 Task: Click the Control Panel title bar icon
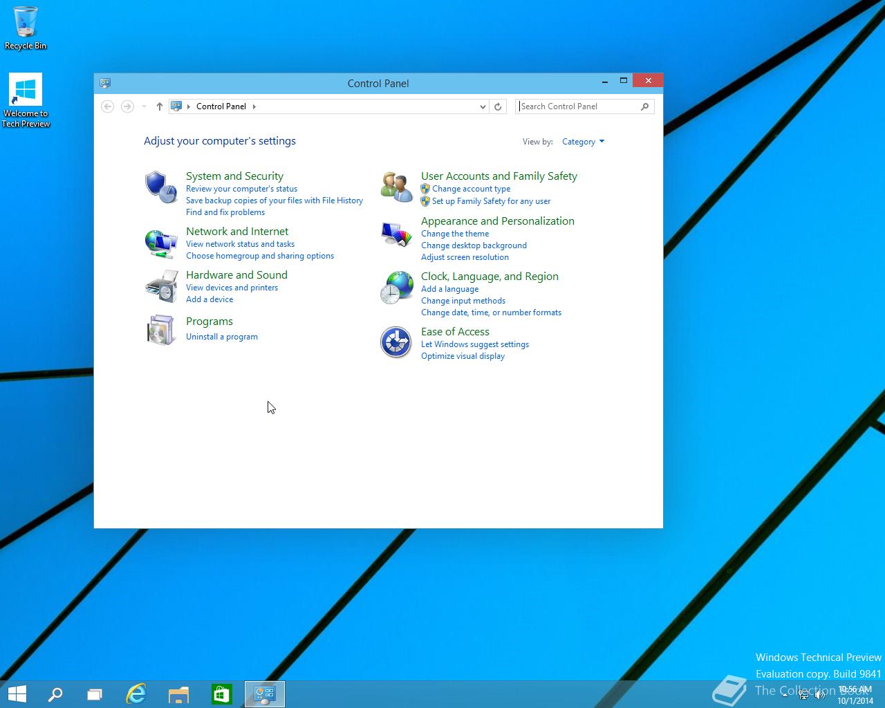pyautogui.click(x=105, y=83)
